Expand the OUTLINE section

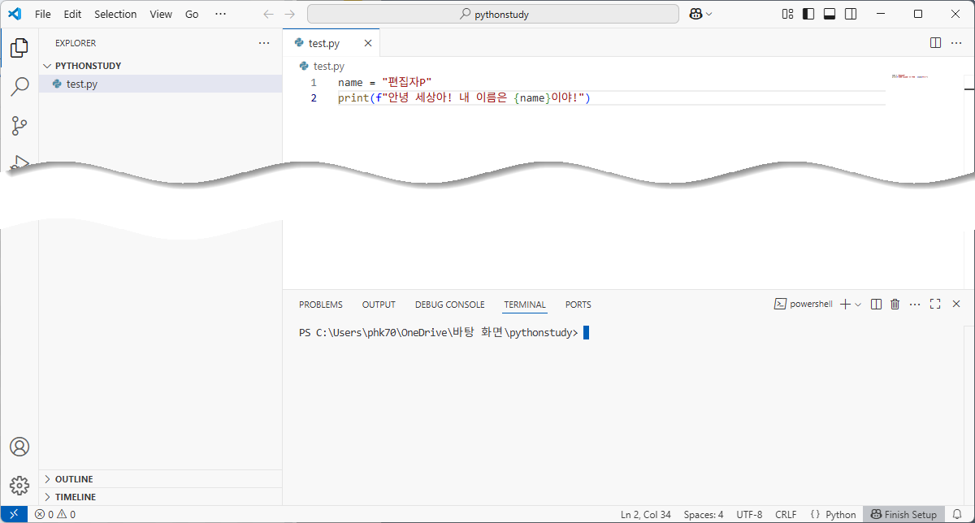click(x=161, y=479)
